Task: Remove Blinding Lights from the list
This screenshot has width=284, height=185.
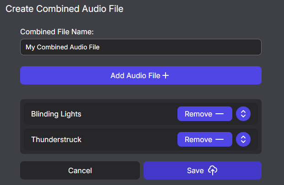Action: pyautogui.click(x=205, y=114)
